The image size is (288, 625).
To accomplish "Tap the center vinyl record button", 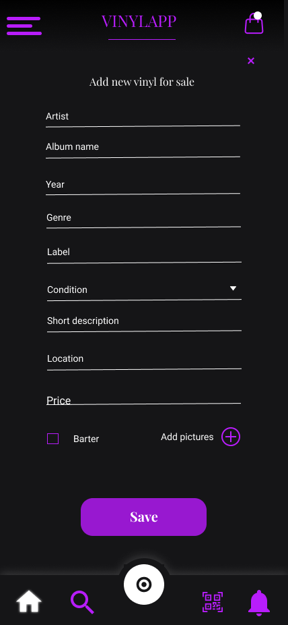I will (144, 585).
